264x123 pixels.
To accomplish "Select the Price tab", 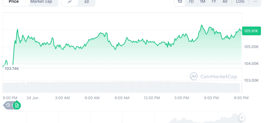I will click(14, 2).
